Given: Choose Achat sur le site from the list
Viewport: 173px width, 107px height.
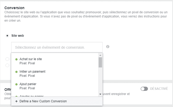Looking at the screenshot, I should coord(31,59).
